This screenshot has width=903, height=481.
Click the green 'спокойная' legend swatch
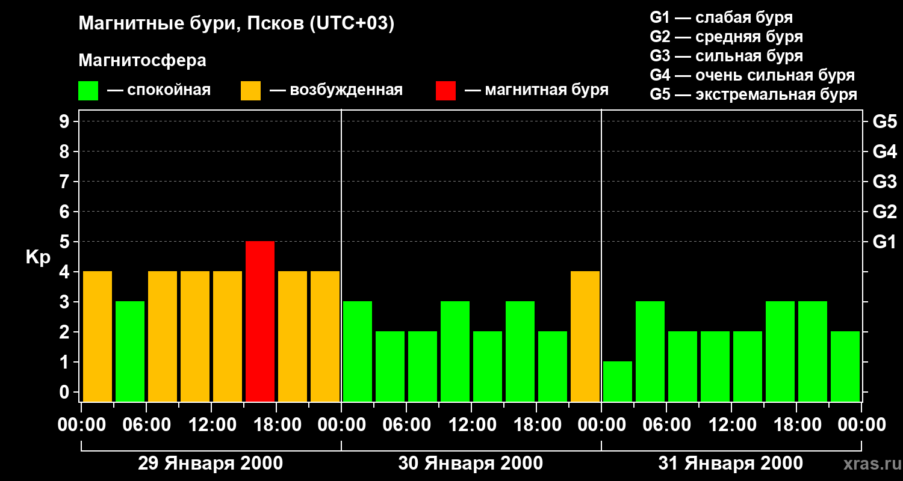tap(88, 91)
